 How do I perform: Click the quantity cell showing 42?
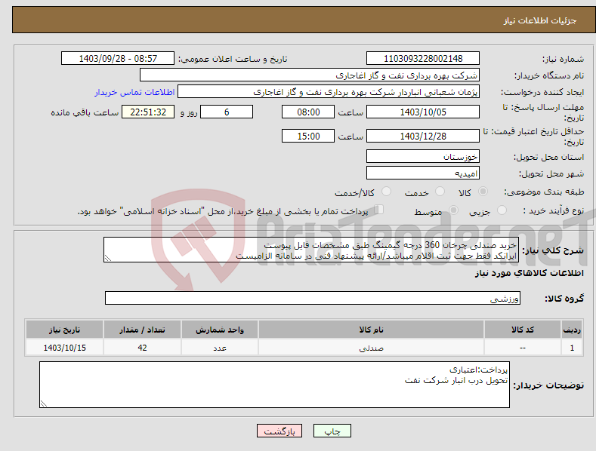pyautogui.click(x=142, y=348)
